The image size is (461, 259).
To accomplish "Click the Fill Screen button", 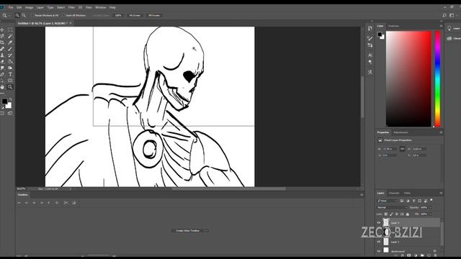I will (x=154, y=15).
